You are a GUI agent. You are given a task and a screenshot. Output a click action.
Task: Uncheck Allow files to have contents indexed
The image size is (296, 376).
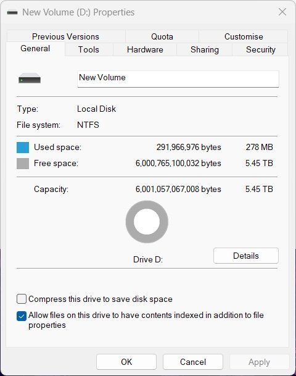coord(22,316)
